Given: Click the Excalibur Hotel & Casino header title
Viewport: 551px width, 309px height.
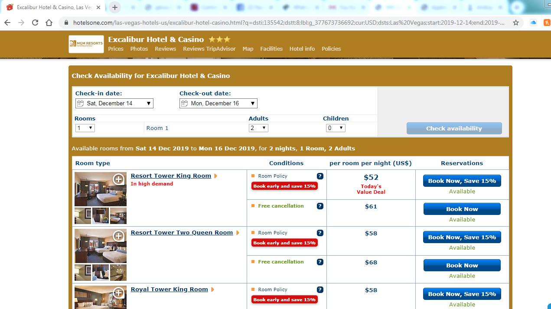Looking at the screenshot, I should (x=156, y=39).
